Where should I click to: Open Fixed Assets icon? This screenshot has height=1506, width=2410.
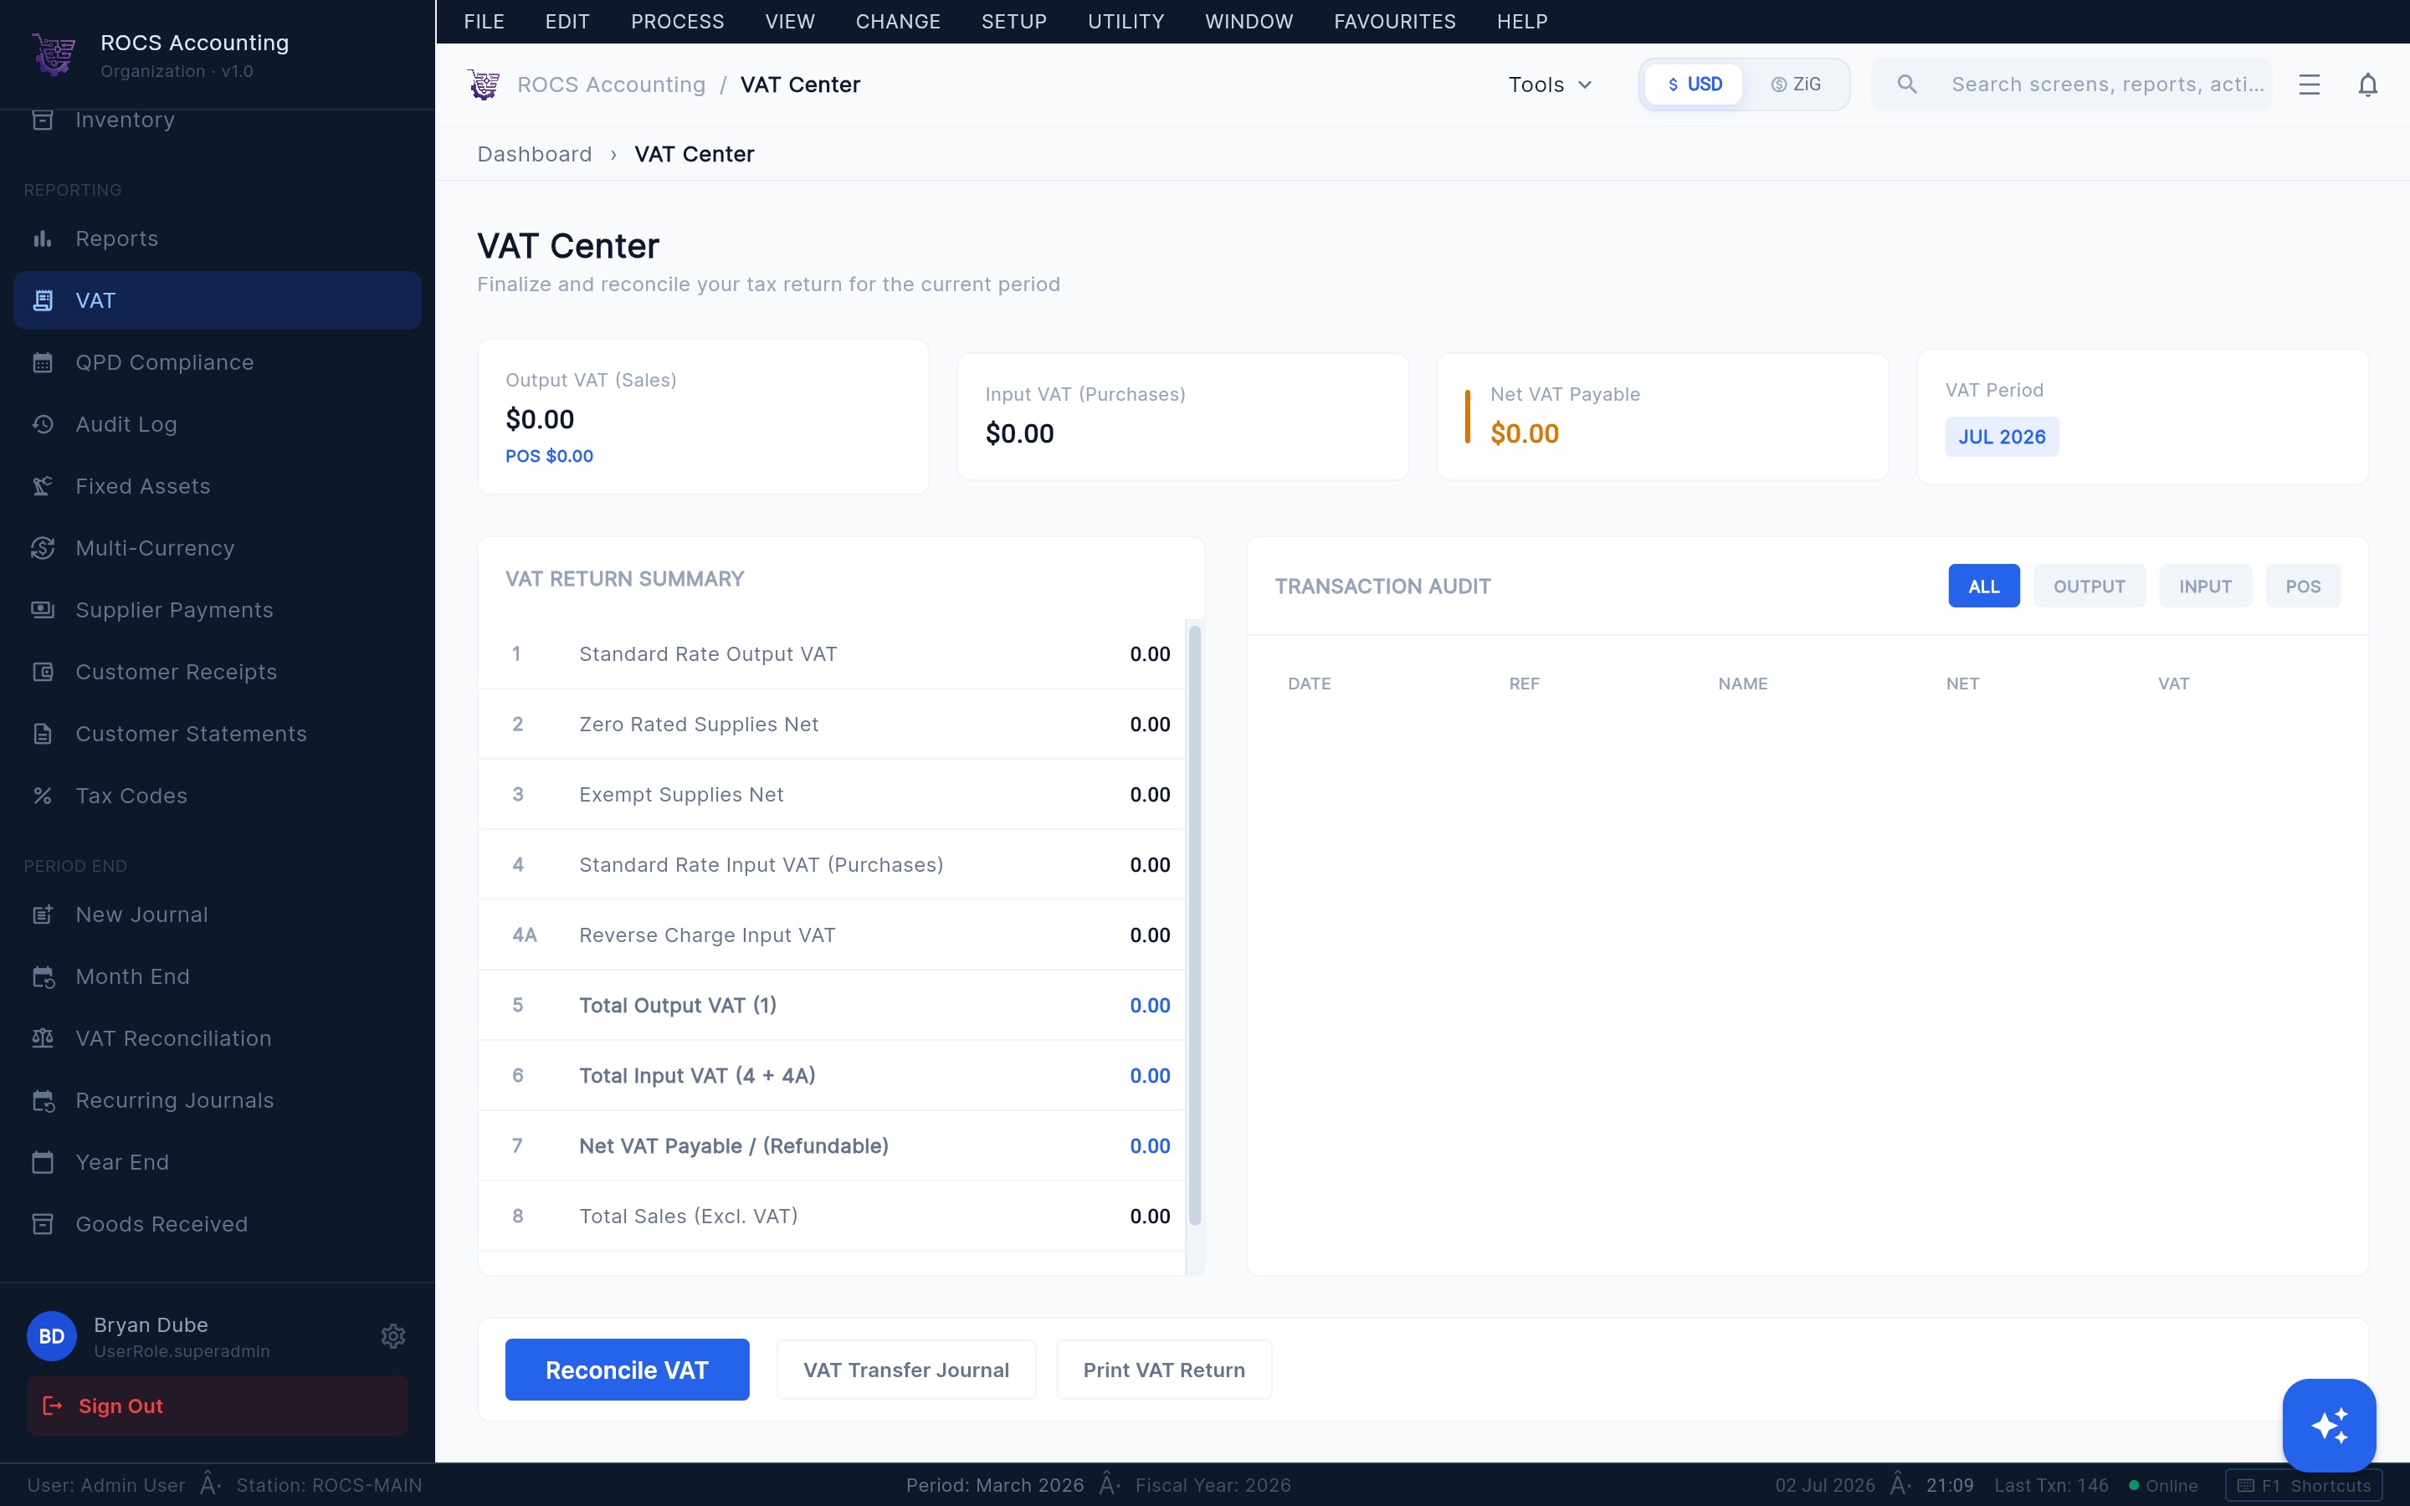pos(42,486)
